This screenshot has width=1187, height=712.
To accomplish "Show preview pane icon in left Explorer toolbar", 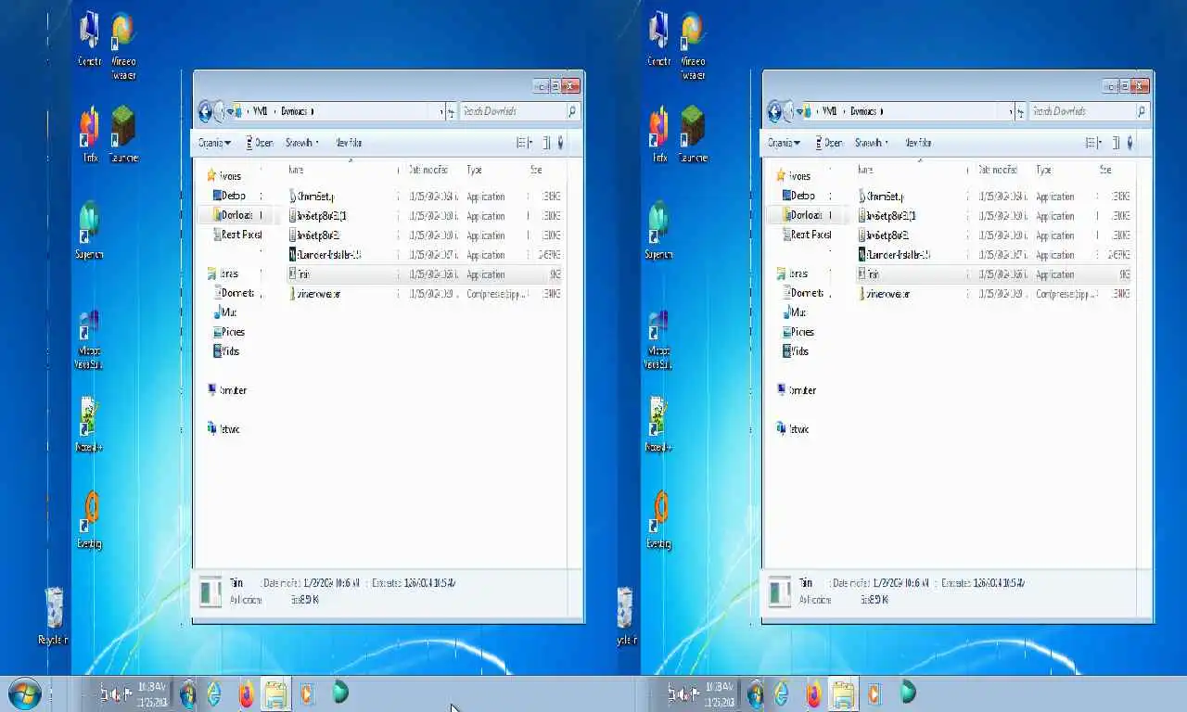I will tap(546, 143).
